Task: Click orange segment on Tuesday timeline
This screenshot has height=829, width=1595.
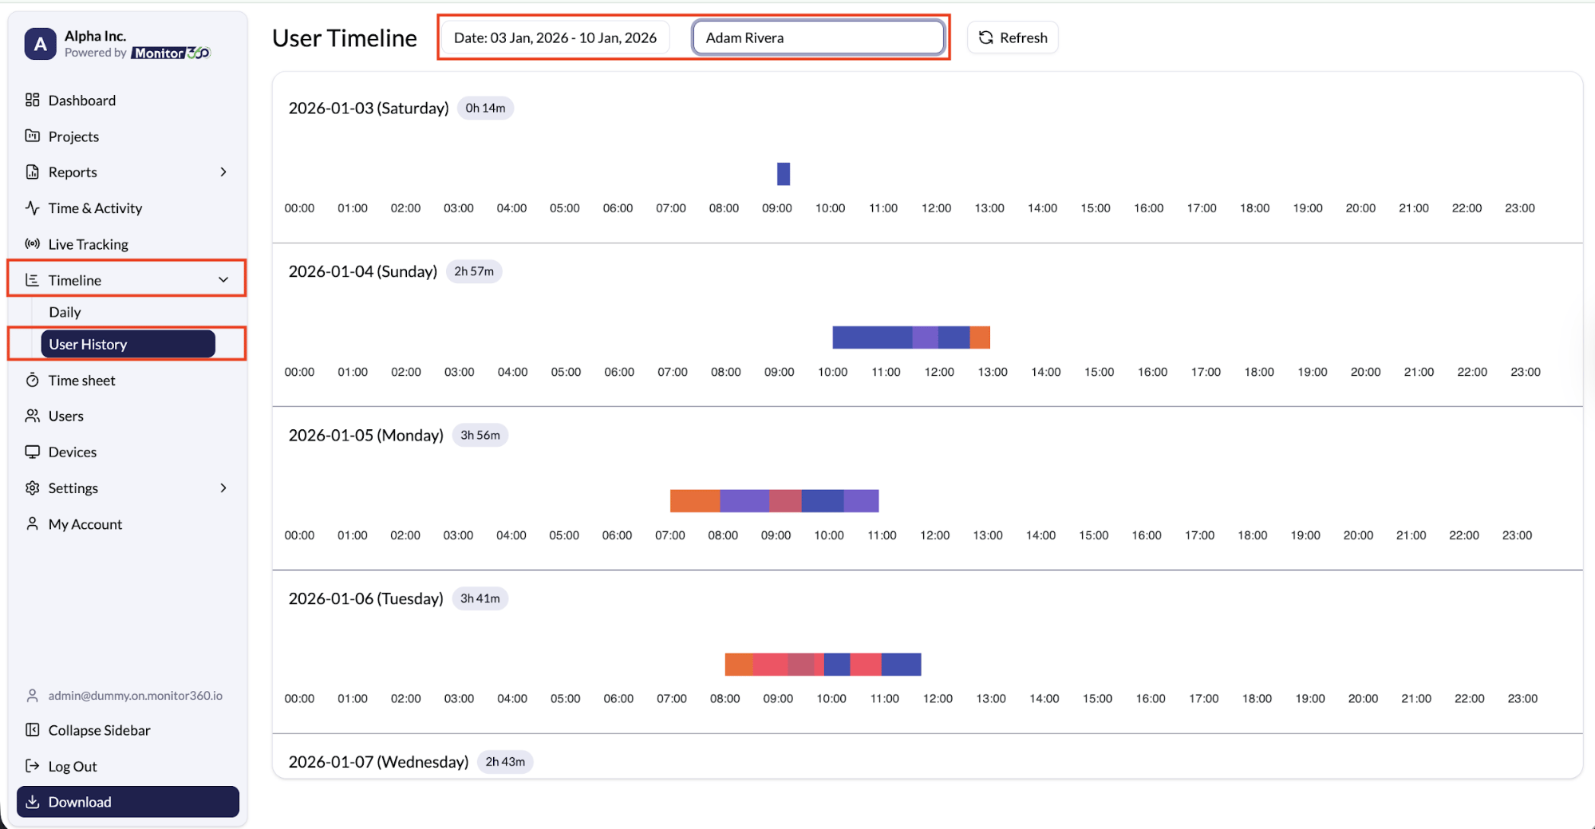Action: point(739,665)
